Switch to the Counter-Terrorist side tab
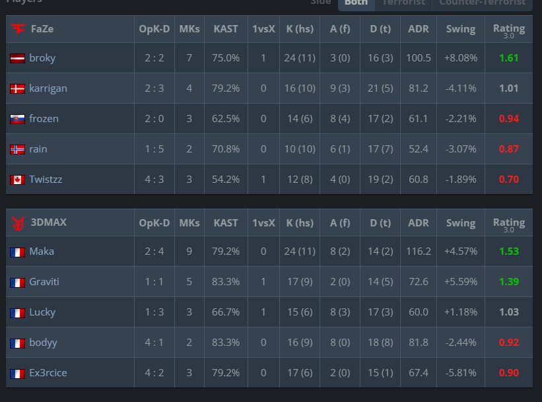The width and height of the screenshot is (542, 402). [483, 3]
